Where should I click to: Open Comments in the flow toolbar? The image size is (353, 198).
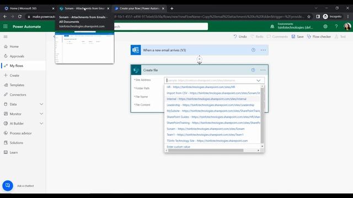pos(277,37)
